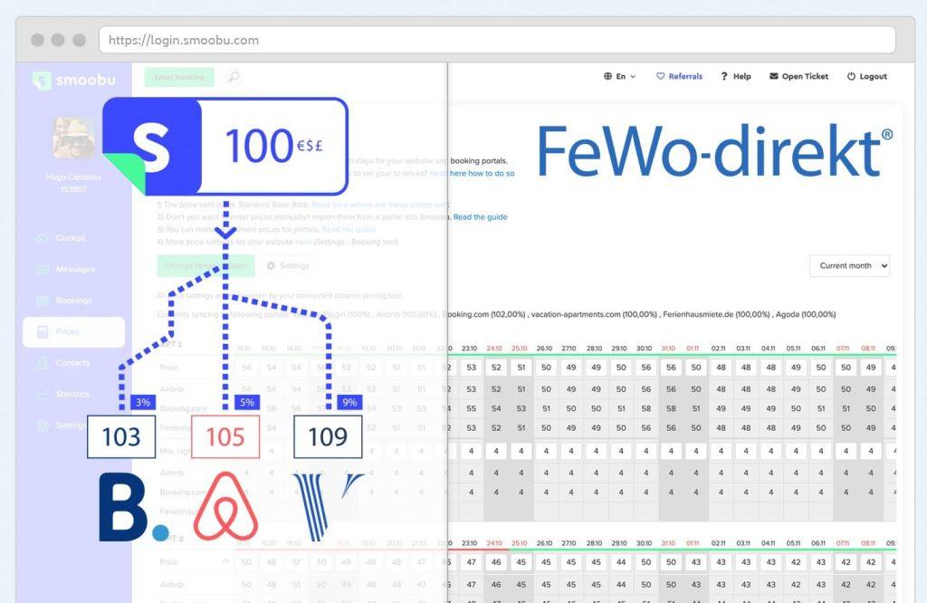Viewport: 927px width, 603px height.
Task: Click the 24.10 date header in APT 1
Action: pyautogui.click(x=494, y=349)
